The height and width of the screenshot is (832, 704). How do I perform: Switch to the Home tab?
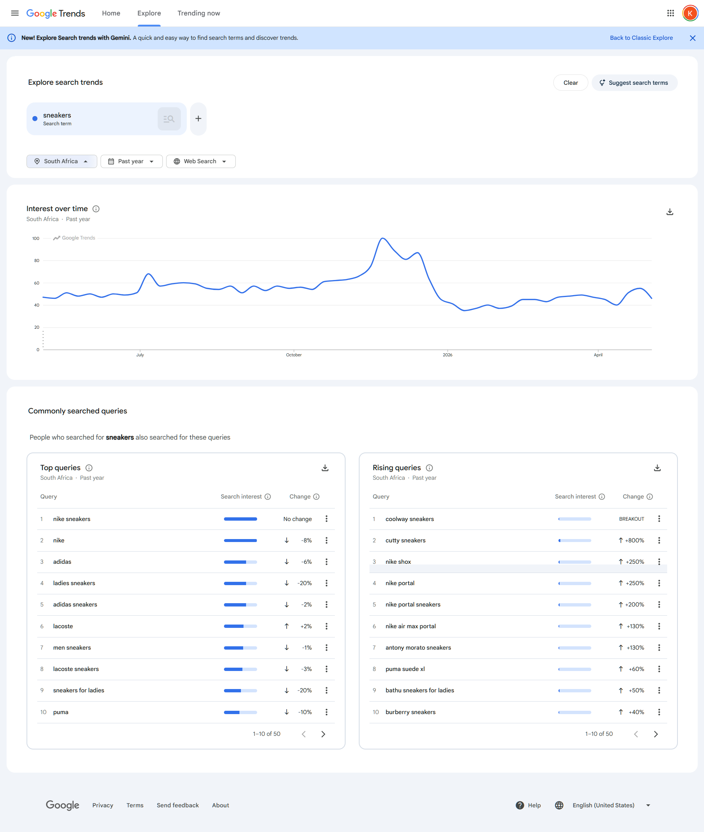pyautogui.click(x=111, y=13)
